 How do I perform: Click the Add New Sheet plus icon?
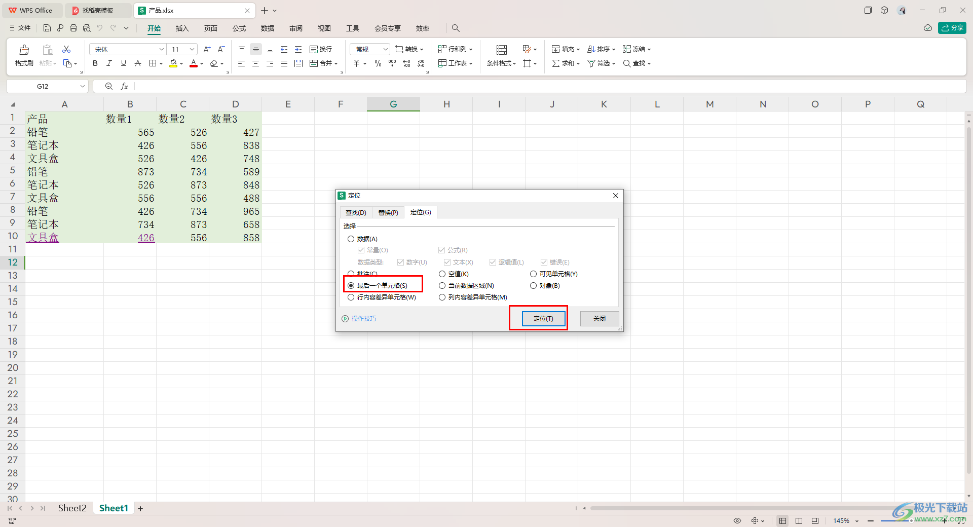(140, 509)
